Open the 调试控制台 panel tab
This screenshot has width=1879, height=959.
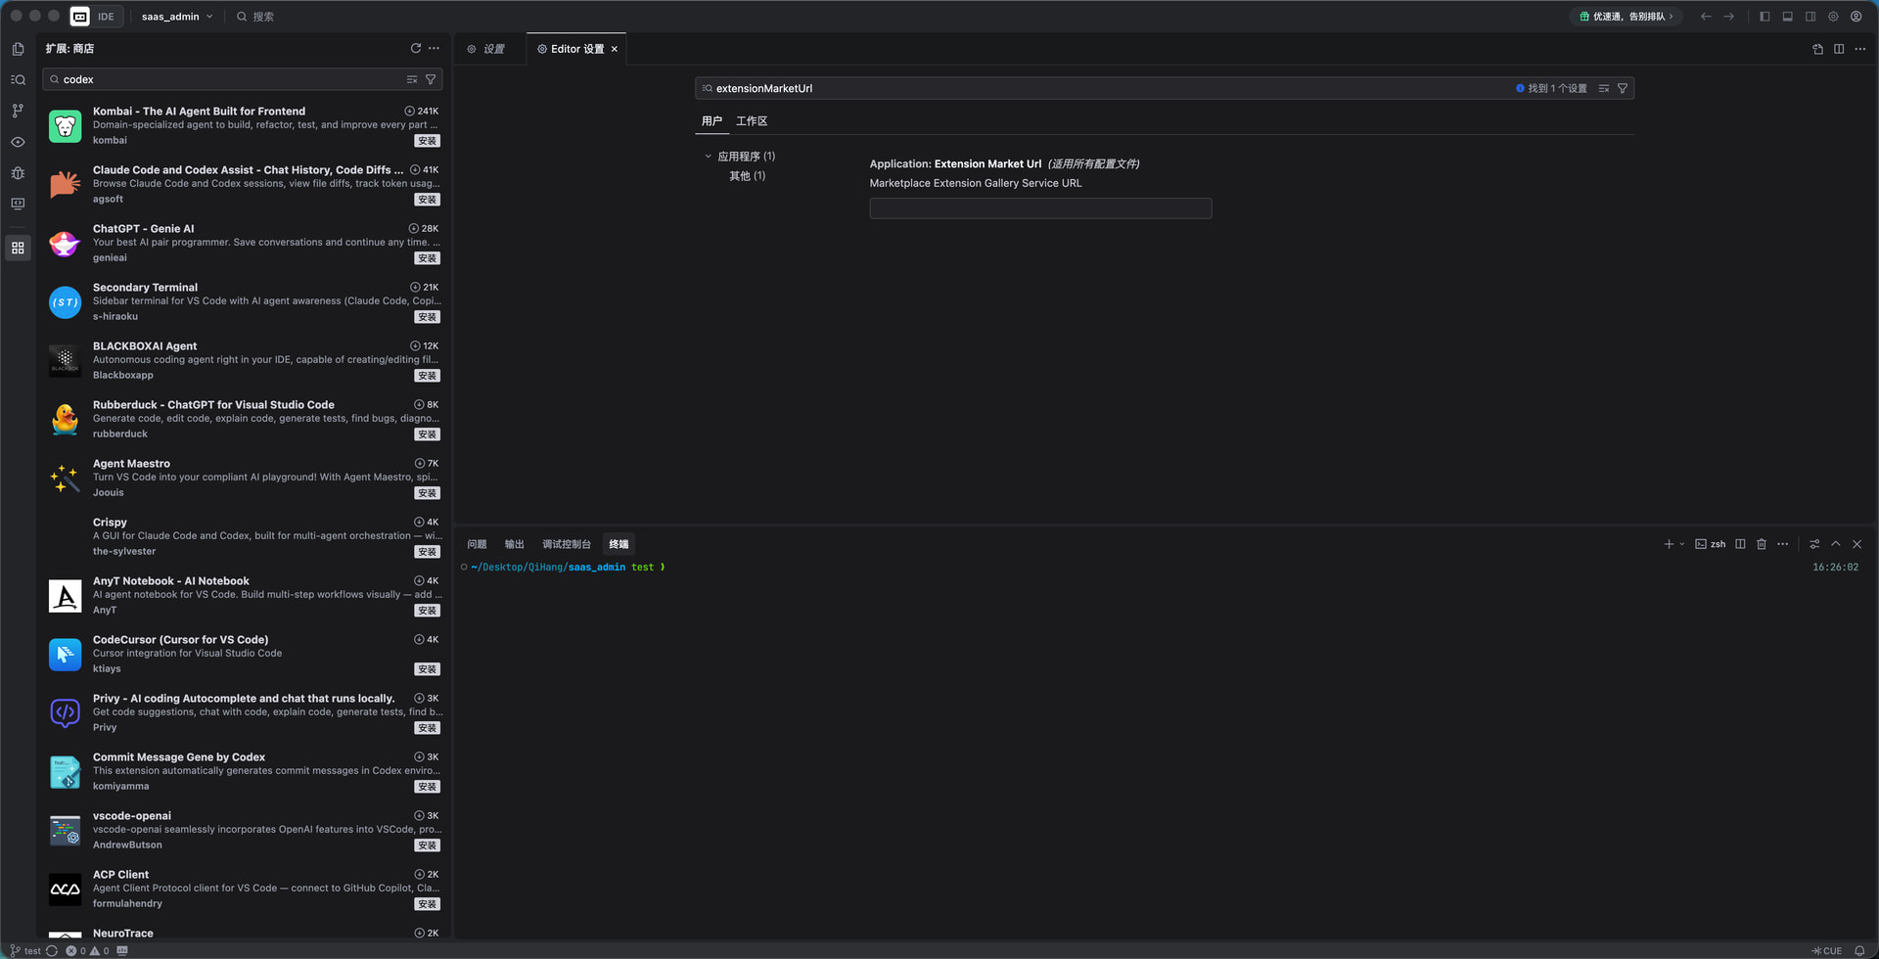[x=567, y=544]
